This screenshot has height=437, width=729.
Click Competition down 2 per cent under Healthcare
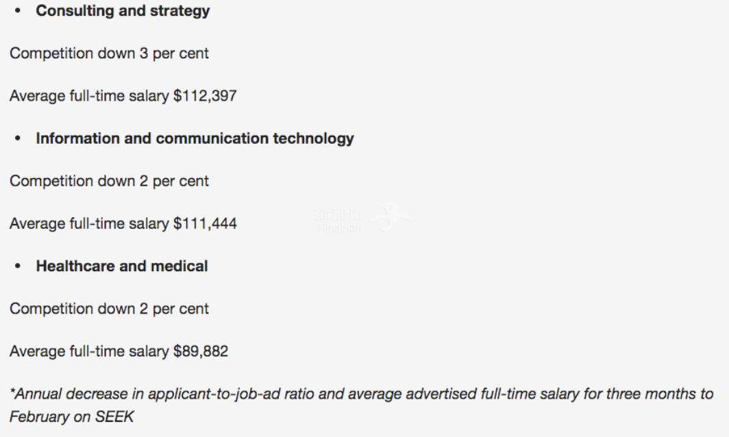(109, 309)
